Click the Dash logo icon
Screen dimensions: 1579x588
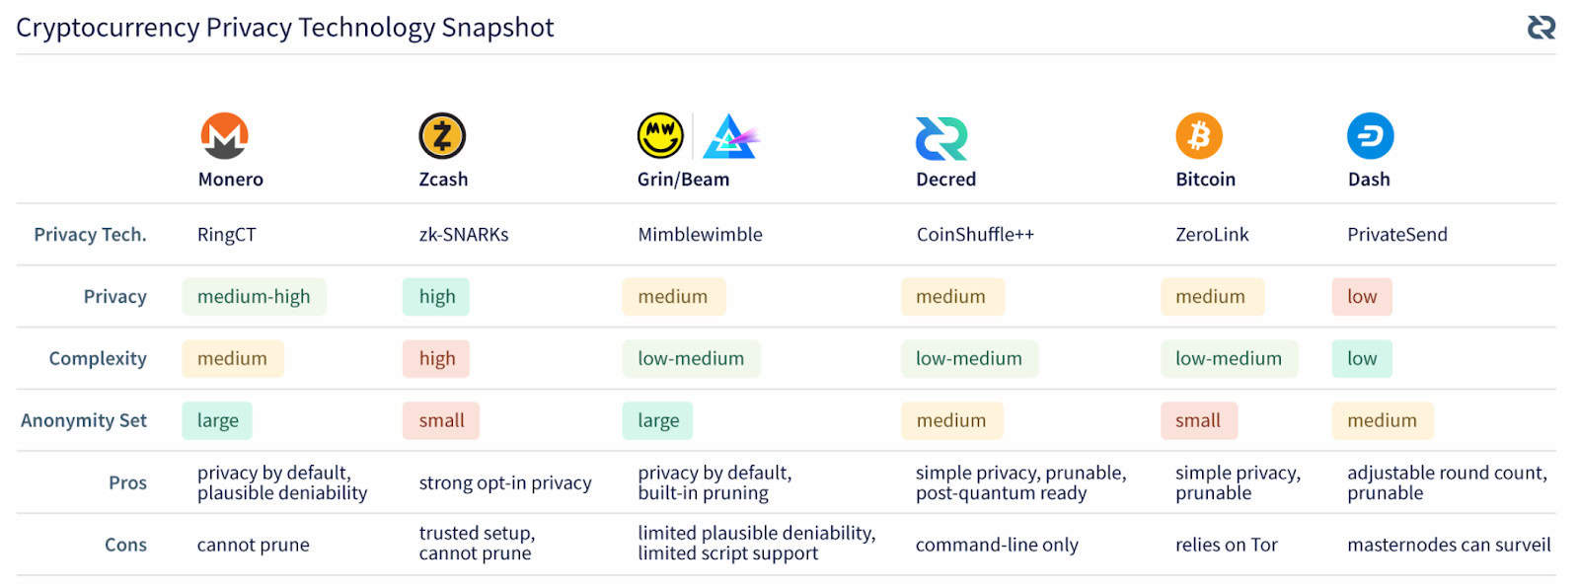(x=1370, y=136)
